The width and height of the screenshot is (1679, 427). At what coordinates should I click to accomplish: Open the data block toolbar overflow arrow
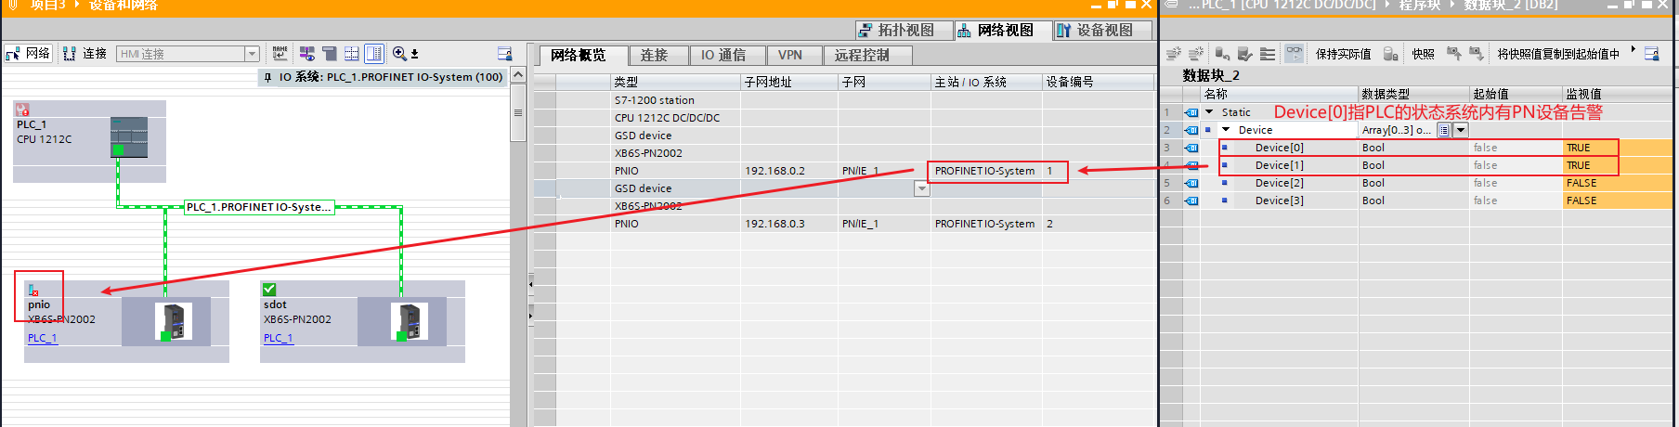tap(1633, 49)
